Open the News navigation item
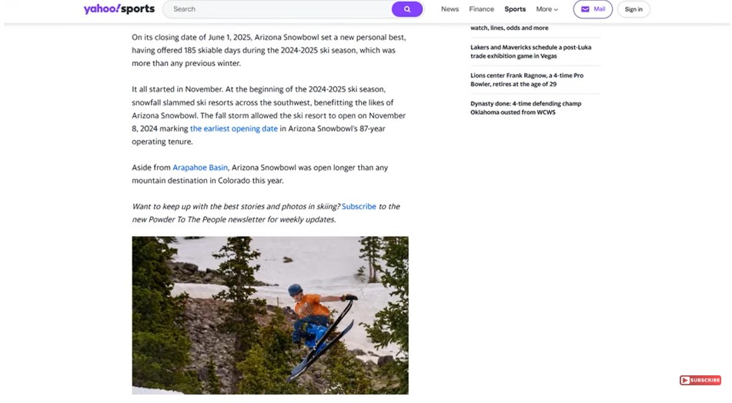Screen dimensions: 732x403 (450, 9)
